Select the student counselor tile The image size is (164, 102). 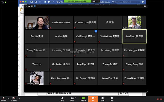pos(61,22)
